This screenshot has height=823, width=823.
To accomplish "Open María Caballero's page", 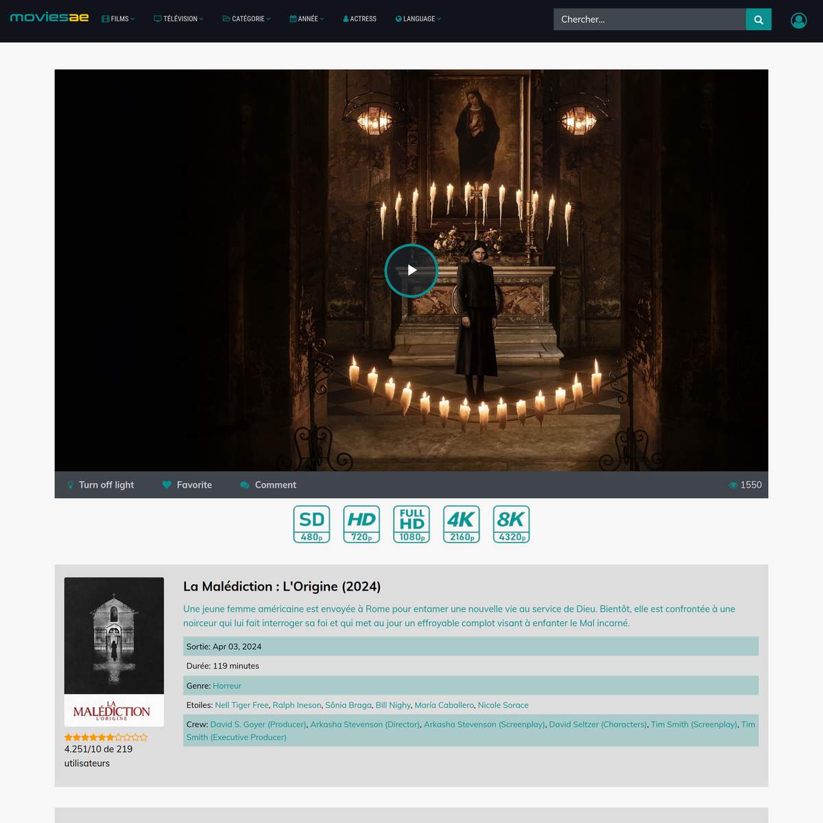I will (444, 705).
